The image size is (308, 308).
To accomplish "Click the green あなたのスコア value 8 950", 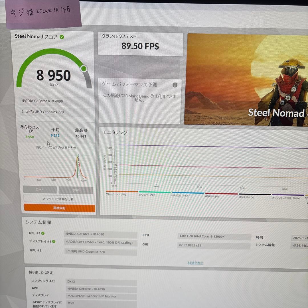I will pyautogui.click(x=30, y=137).
